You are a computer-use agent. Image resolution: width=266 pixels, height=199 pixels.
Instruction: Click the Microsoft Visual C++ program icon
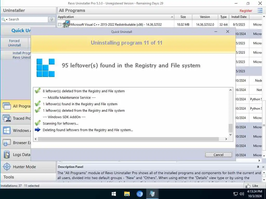66,24
